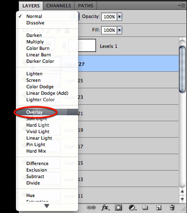The width and height of the screenshot is (187, 213).
Task: Click the Opacity 100% field
Action: (109, 16)
